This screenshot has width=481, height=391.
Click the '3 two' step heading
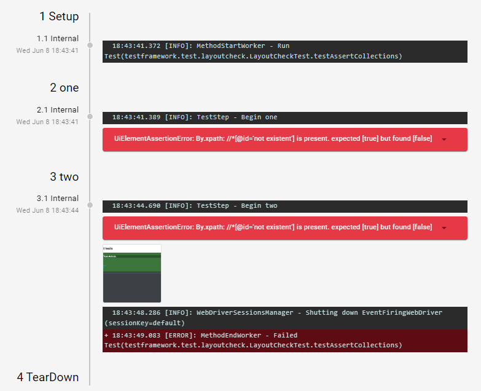coord(65,177)
